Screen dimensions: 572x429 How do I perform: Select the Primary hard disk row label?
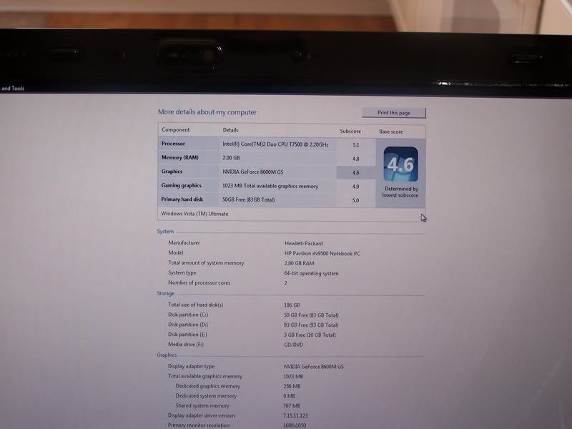click(x=182, y=199)
